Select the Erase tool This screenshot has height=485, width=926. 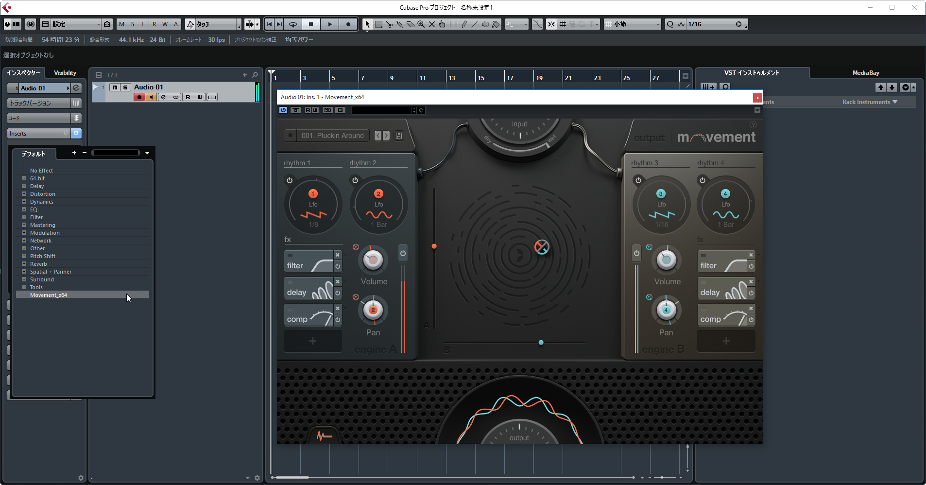point(411,24)
